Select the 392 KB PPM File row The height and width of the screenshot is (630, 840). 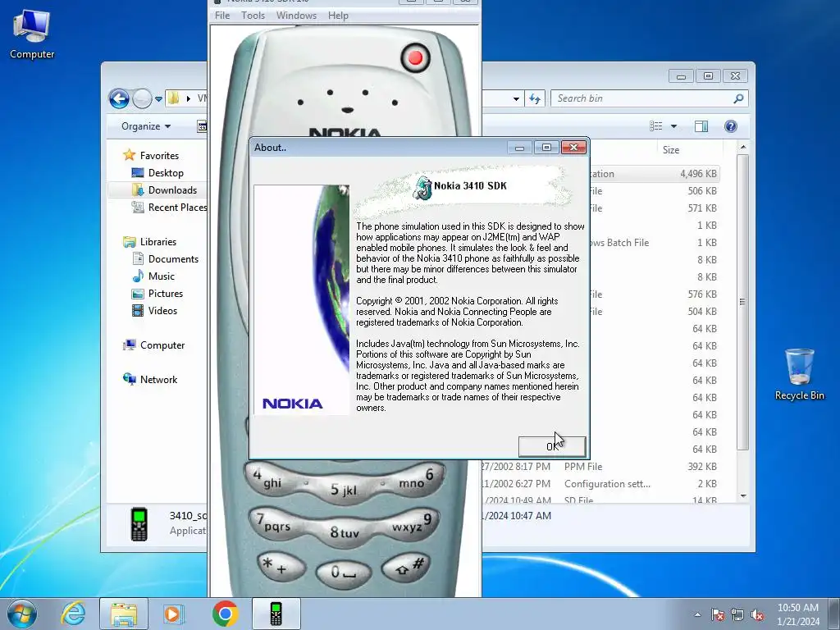[x=600, y=467]
